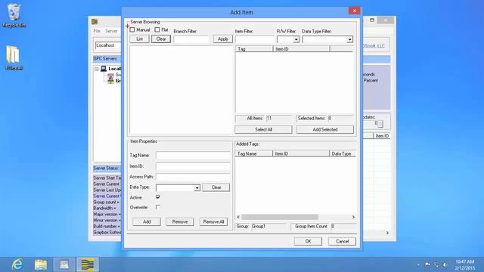This screenshot has width=484, height=272.
Task: Enable the Manual checkbox
Action: pyautogui.click(x=132, y=29)
